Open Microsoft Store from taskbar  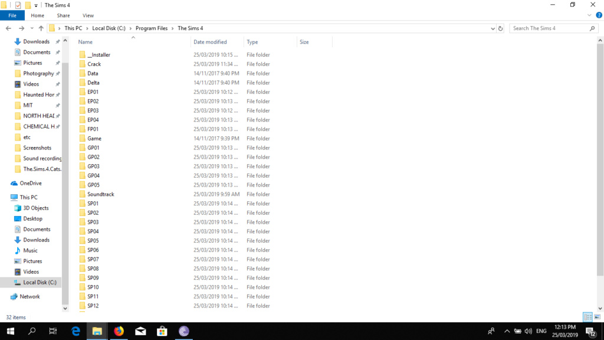point(162,331)
